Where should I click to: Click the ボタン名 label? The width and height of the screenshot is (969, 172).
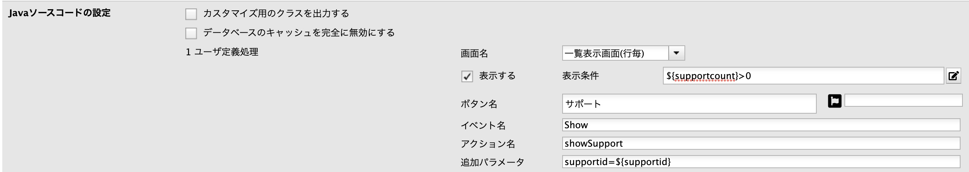pos(479,104)
